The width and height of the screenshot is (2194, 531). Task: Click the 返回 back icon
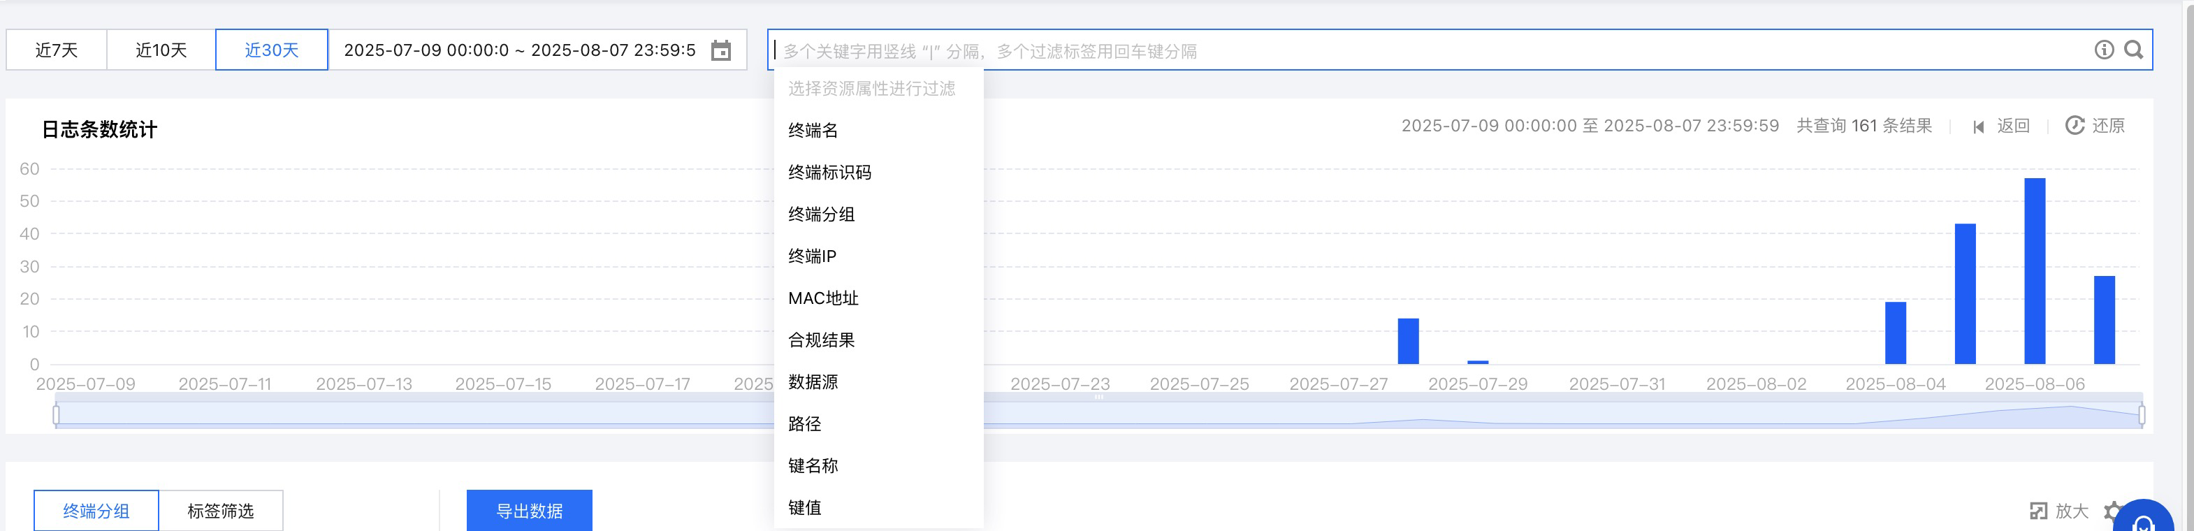click(x=1979, y=126)
